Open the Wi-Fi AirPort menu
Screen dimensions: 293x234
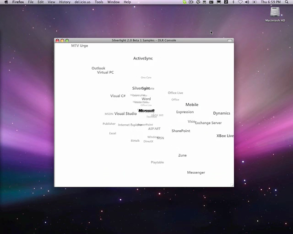(240, 2)
